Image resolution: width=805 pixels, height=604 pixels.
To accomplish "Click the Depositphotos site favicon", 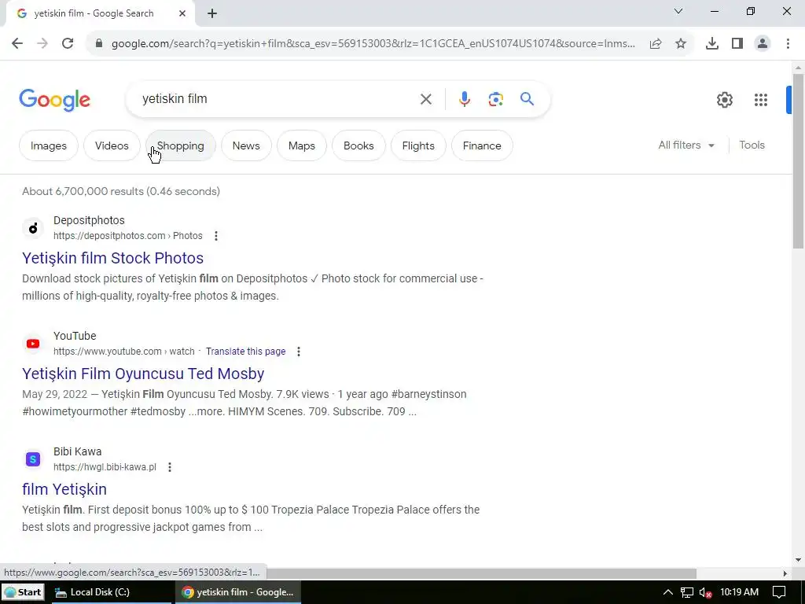I will click(x=33, y=227).
